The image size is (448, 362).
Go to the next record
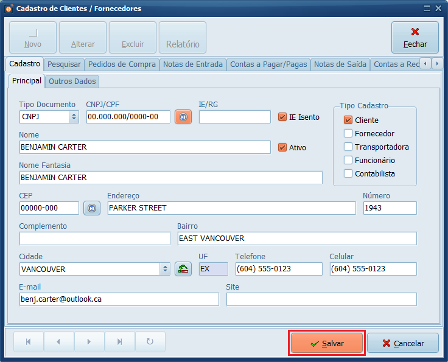click(89, 342)
